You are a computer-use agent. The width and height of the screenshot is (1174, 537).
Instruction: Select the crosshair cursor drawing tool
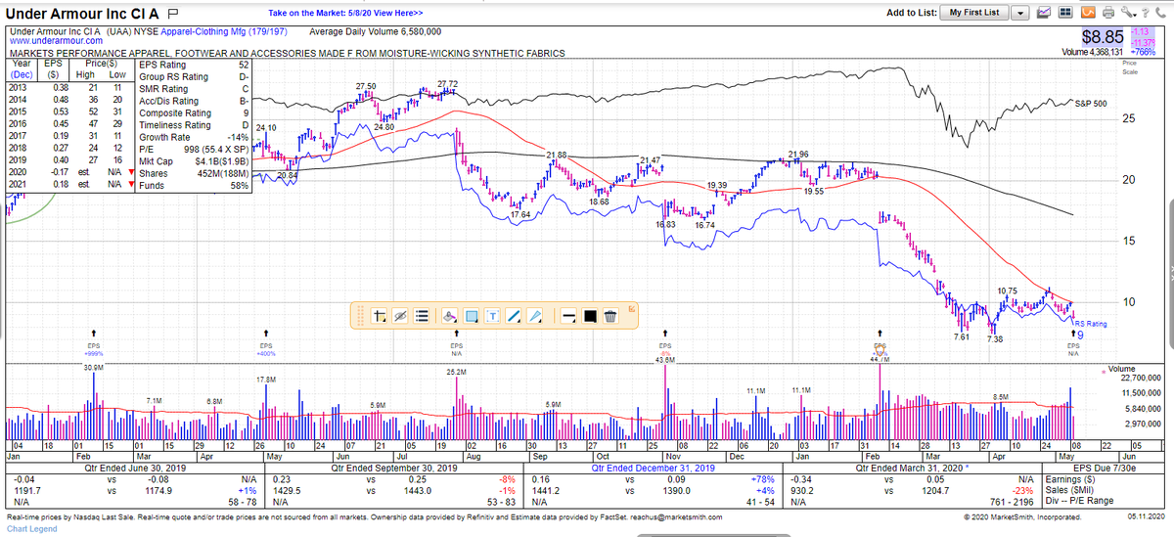tap(379, 315)
